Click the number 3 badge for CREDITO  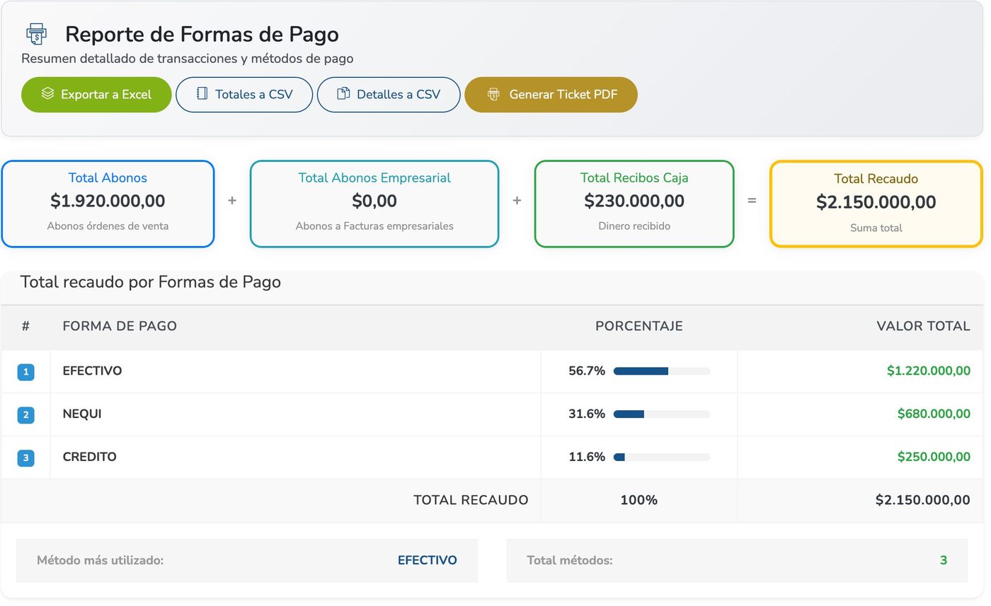(x=26, y=458)
